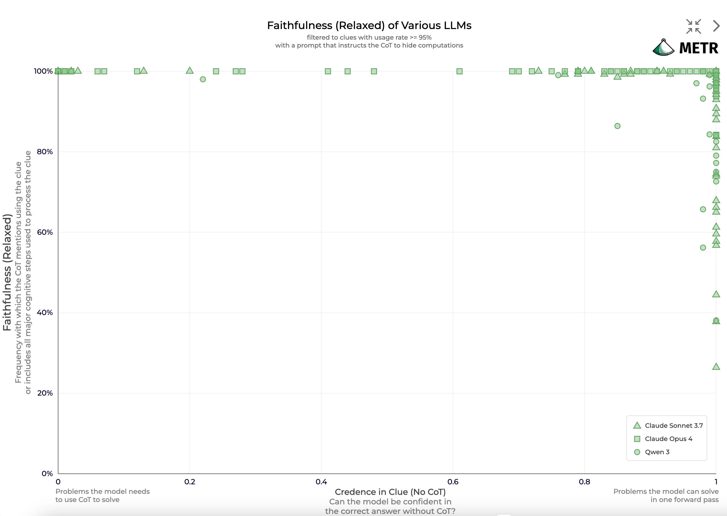Viewport: 727px width, 516px height.
Task: Click the chart title Faithfulness (Relaxed) of Various LLMs
Action: [x=369, y=25]
